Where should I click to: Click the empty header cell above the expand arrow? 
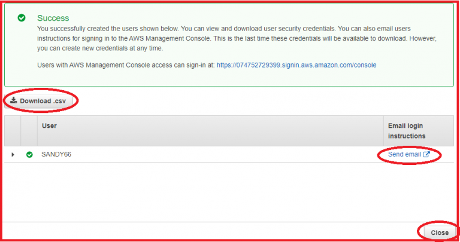[13, 130]
